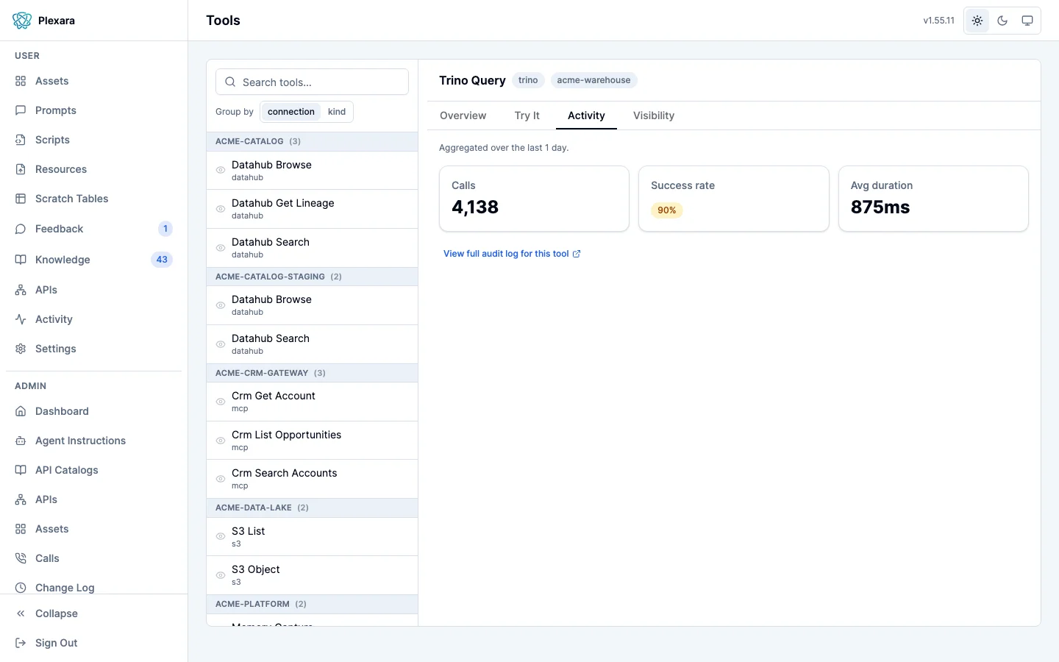Switch to the system theme monitor icon
This screenshot has width=1059, height=662.
(x=1027, y=21)
